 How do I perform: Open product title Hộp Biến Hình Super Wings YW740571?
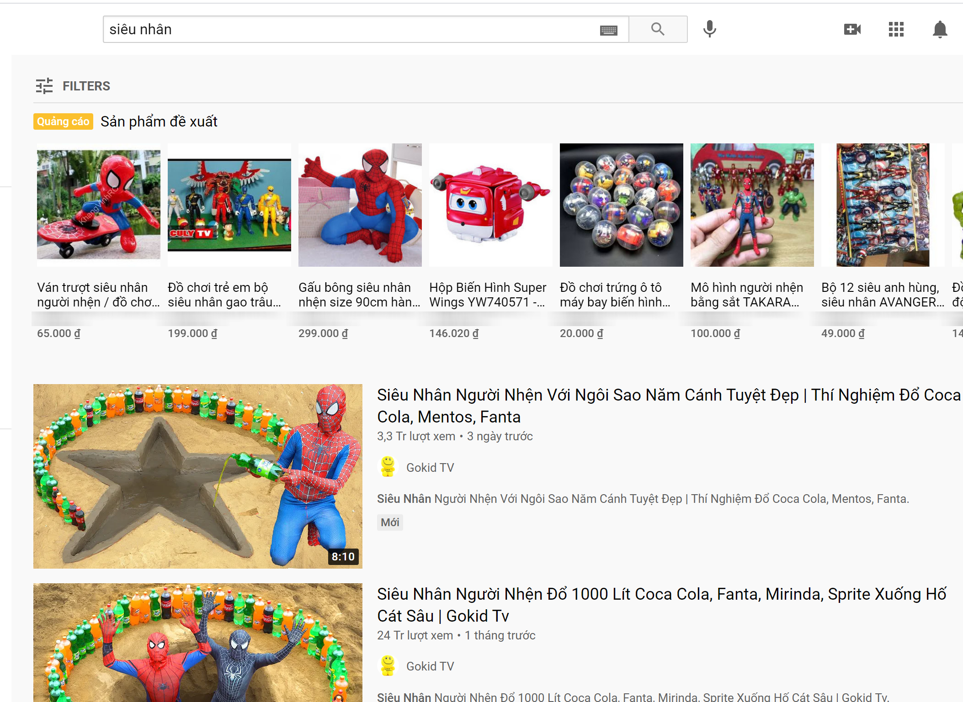(488, 295)
